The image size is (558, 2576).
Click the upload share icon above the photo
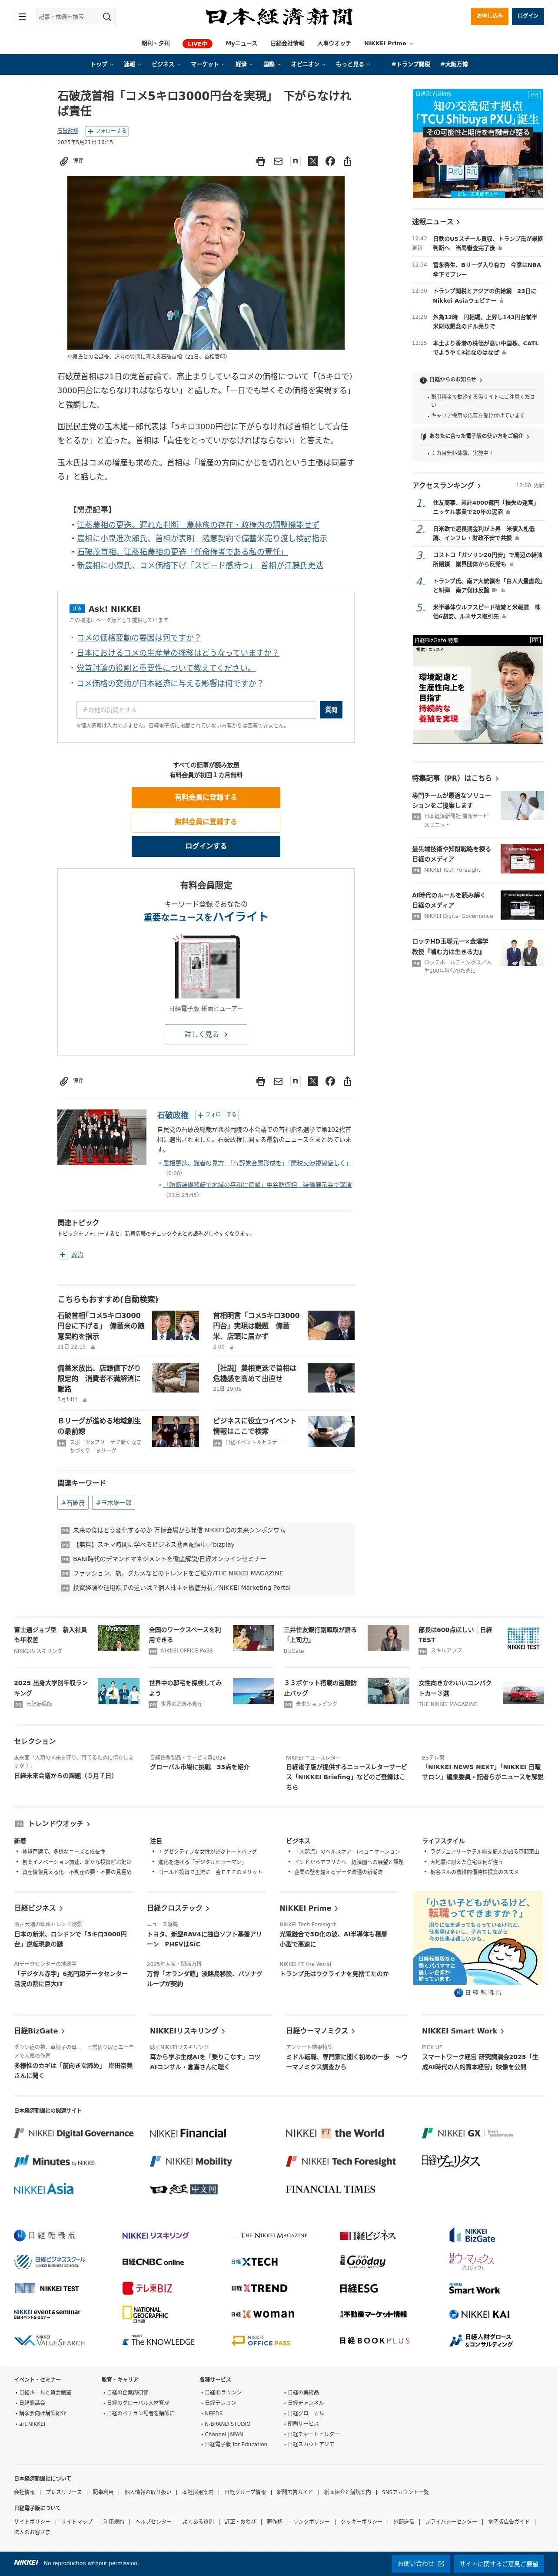(347, 161)
